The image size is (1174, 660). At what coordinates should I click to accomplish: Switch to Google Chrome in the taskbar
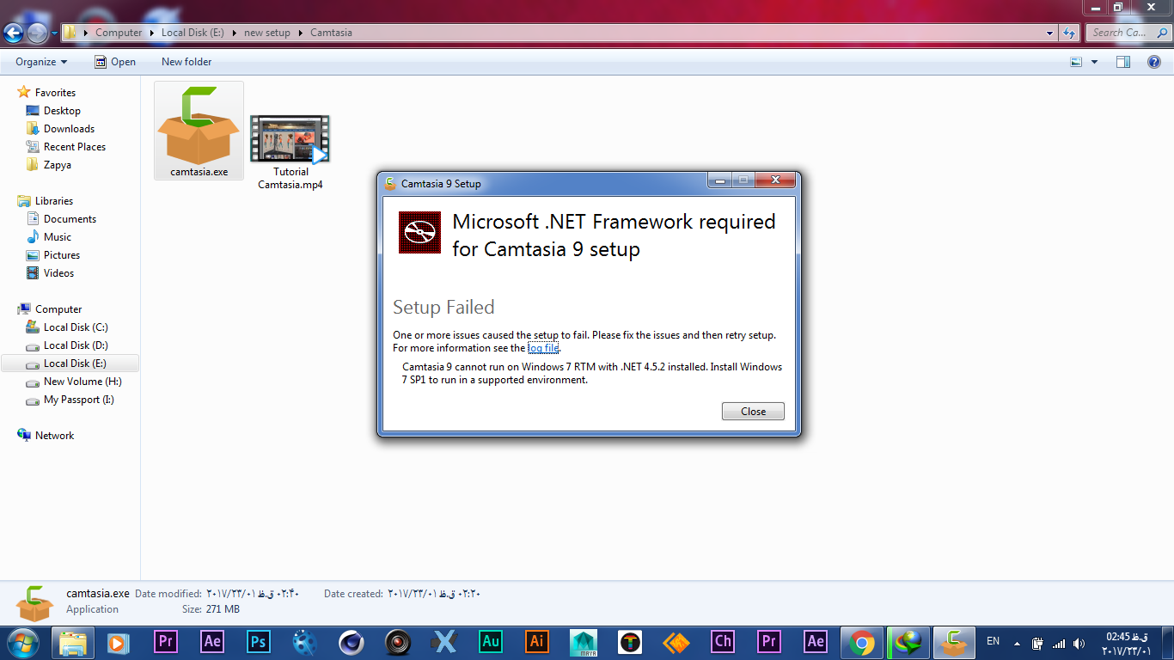(x=862, y=642)
